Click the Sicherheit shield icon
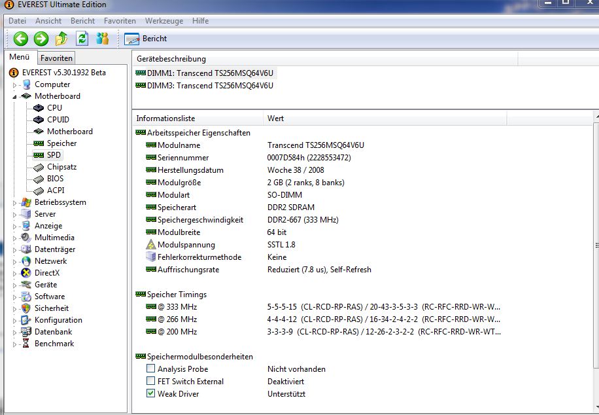 (26, 308)
